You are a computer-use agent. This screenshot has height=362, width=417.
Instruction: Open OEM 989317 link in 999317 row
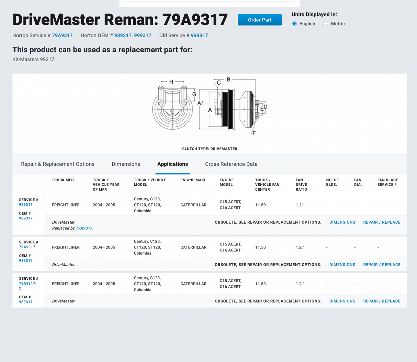click(x=26, y=219)
